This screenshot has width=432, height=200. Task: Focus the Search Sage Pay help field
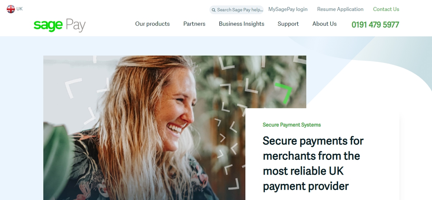[237, 10]
